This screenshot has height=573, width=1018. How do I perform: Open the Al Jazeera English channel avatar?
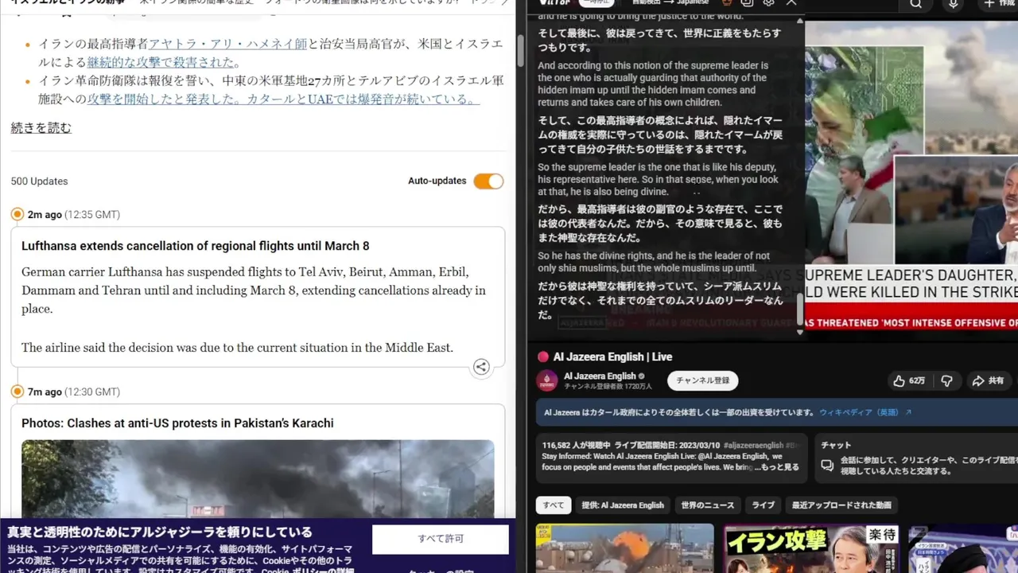[x=547, y=380]
